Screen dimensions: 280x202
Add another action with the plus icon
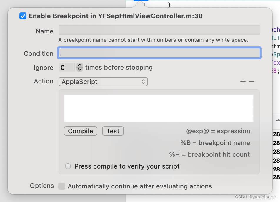243,82
